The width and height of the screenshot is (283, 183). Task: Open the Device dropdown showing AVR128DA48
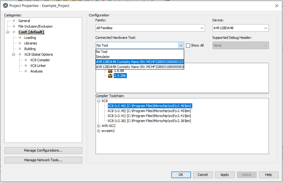tap(240, 28)
